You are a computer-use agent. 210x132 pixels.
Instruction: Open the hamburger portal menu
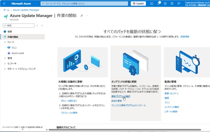tap(4, 4)
